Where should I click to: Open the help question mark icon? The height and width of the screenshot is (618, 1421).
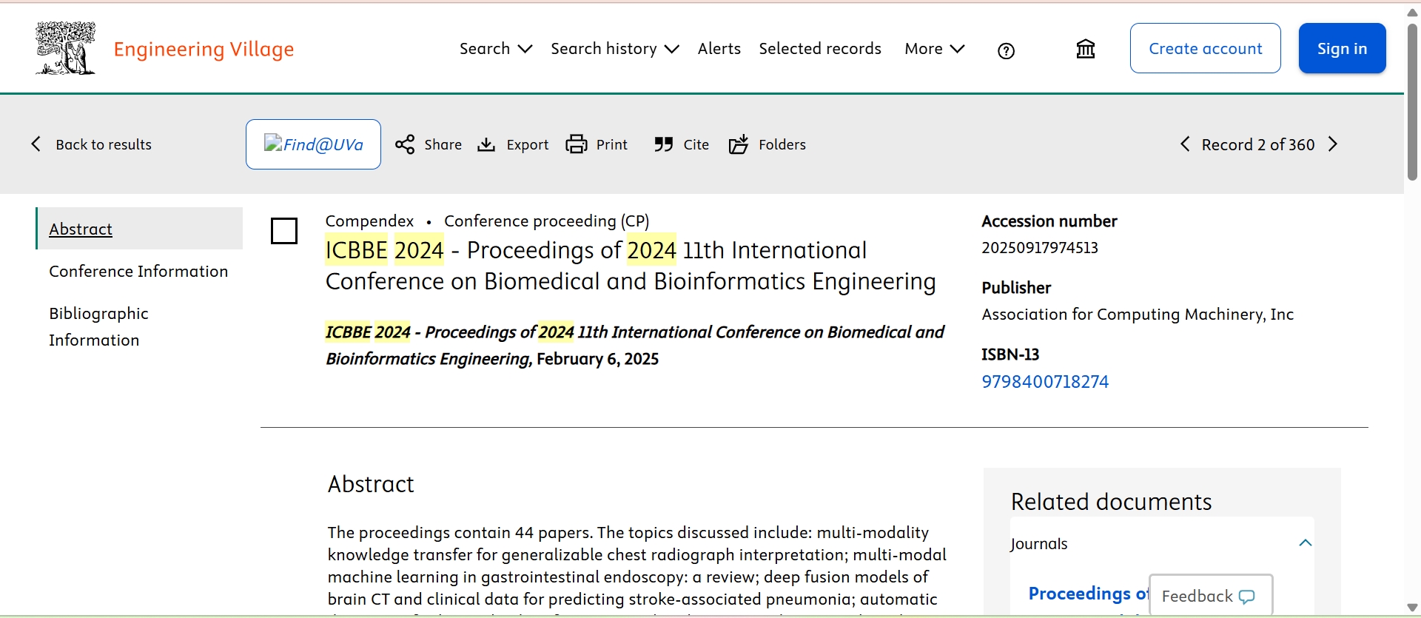1006,51
